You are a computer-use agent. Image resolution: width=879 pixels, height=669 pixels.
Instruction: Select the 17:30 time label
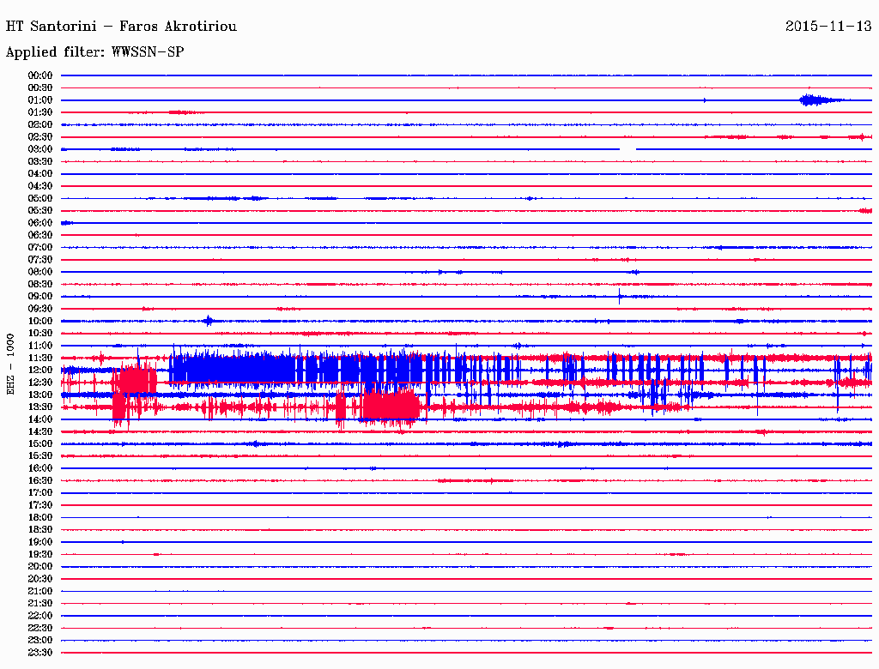[x=39, y=505]
